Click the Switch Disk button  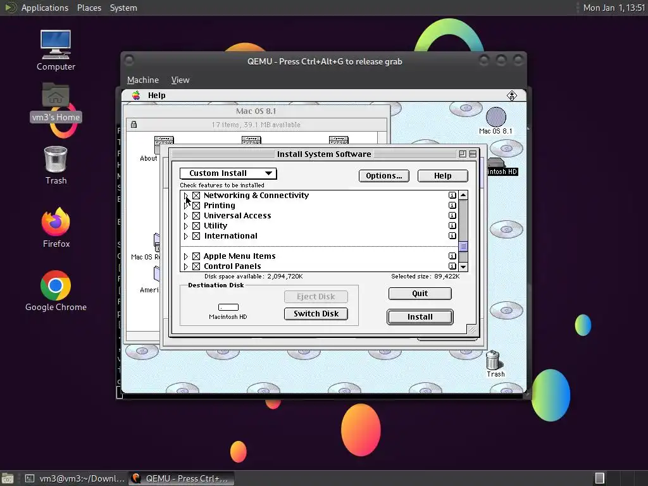click(316, 314)
